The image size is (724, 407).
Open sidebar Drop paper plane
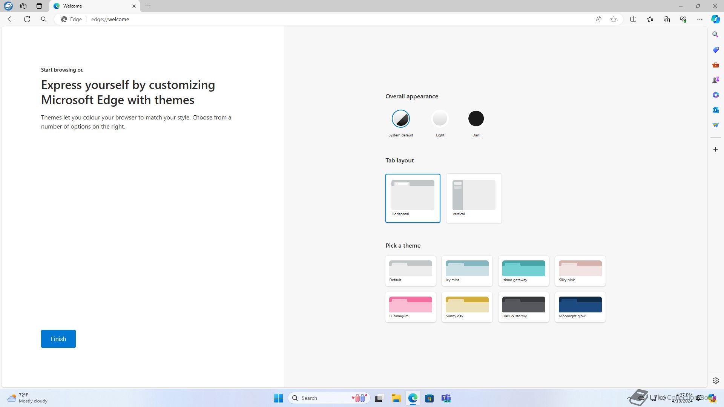click(x=715, y=125)
